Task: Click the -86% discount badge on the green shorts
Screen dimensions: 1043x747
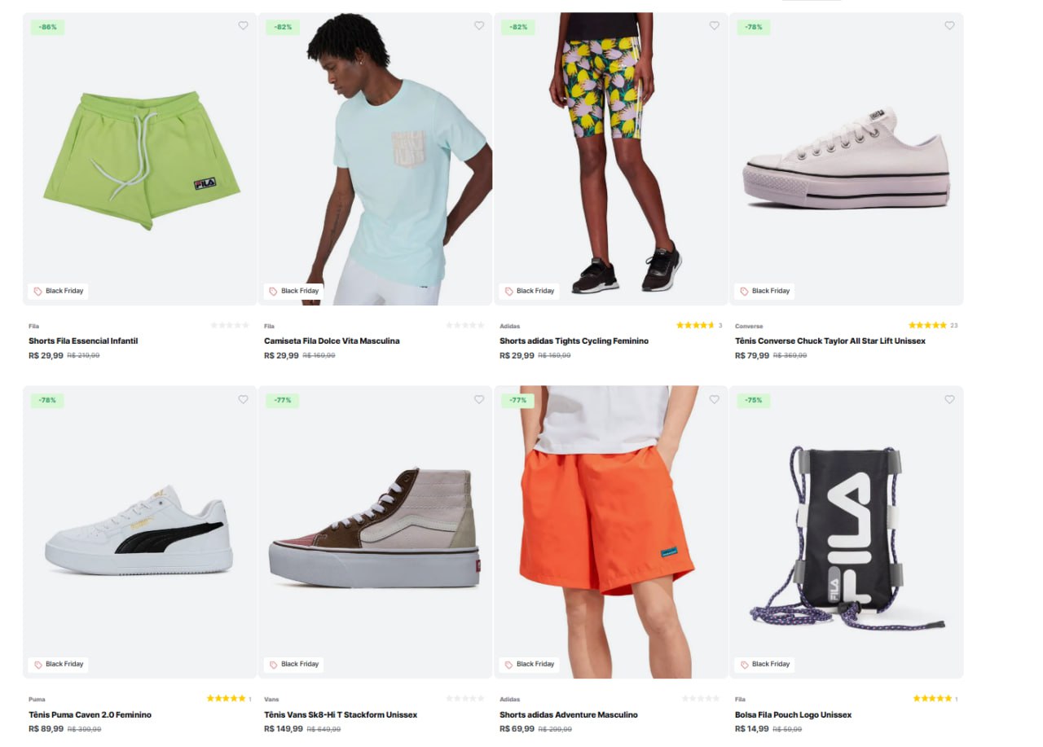Action: pos(47,26)
